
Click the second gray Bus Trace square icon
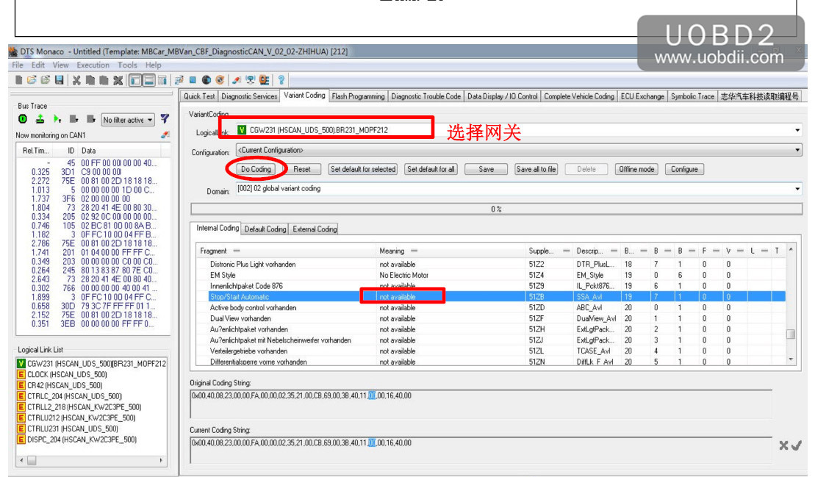tap(91, 119)
